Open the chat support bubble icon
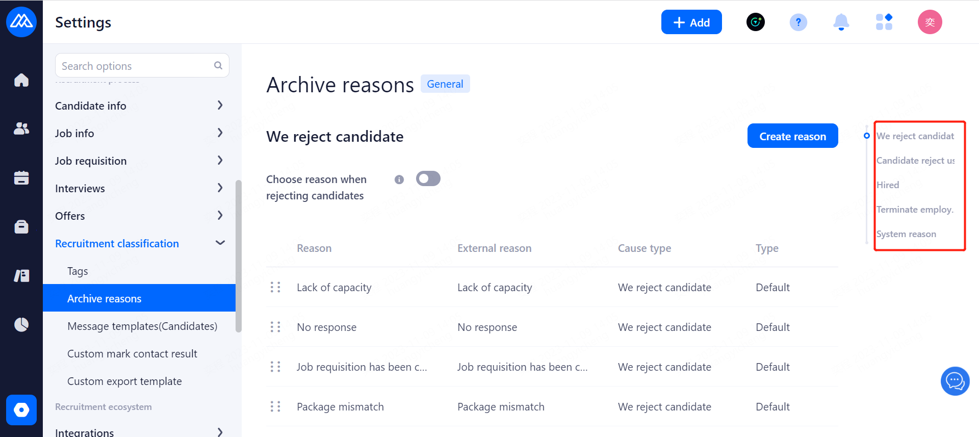 coord(955,381)
